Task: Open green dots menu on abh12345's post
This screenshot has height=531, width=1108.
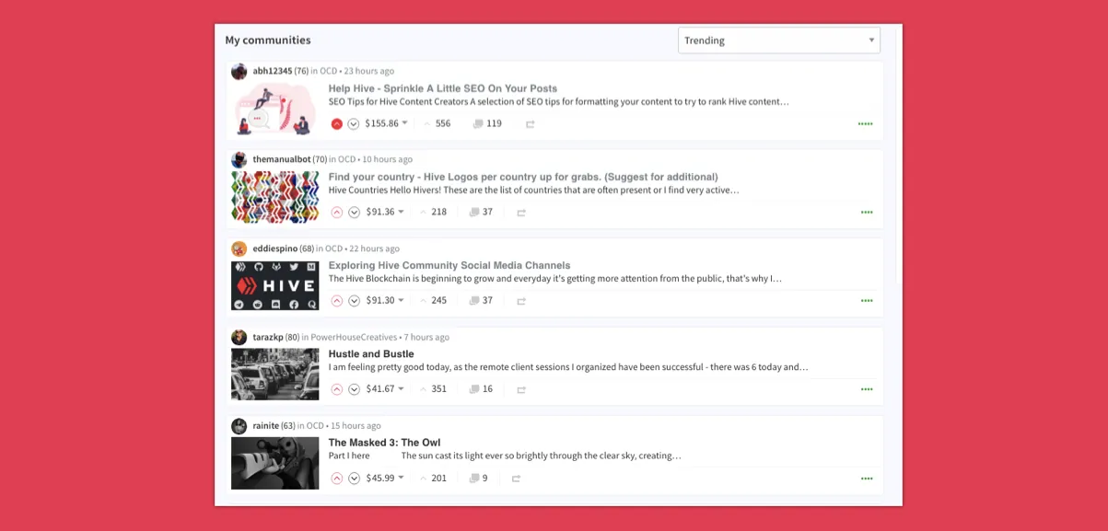Action: point(866,123)
